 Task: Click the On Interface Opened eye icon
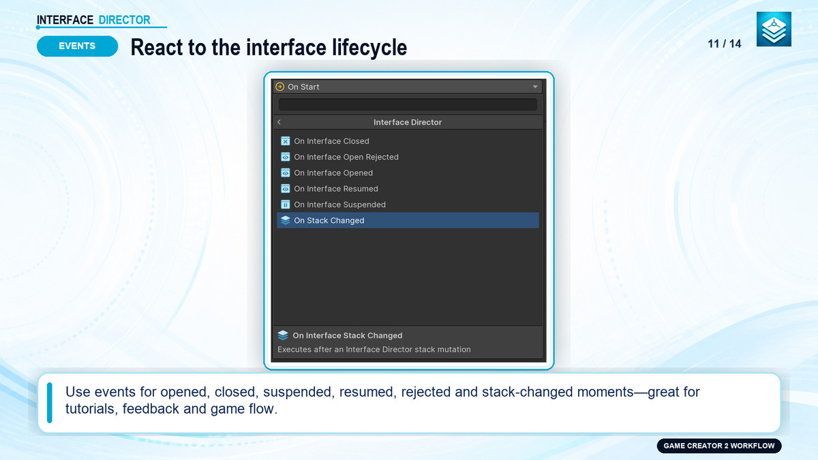coord(286,173)
